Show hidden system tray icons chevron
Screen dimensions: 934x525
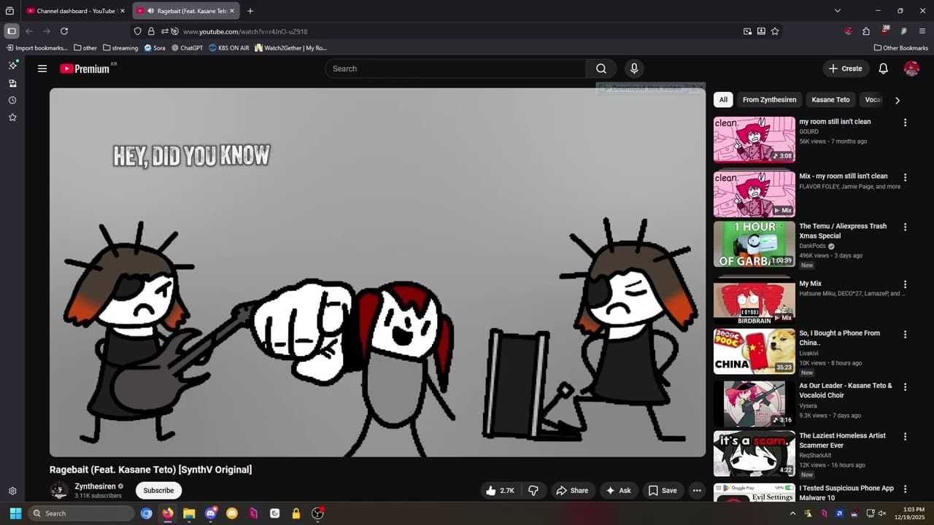[x=792, y=513]
